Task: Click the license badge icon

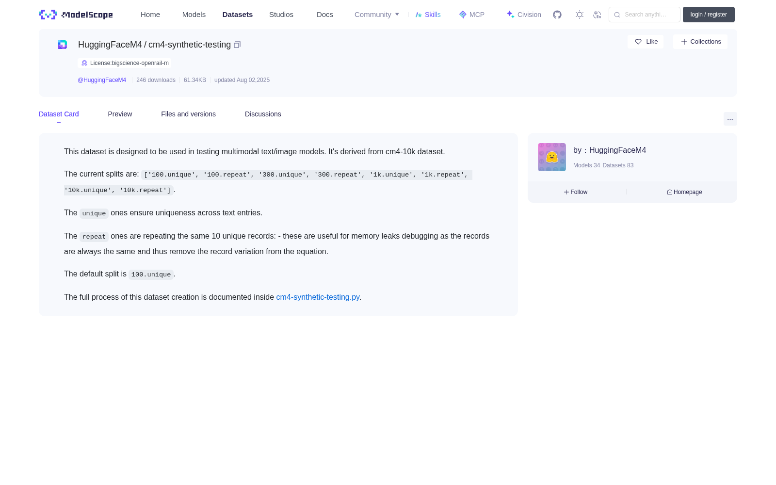Action: coord(84,63)
